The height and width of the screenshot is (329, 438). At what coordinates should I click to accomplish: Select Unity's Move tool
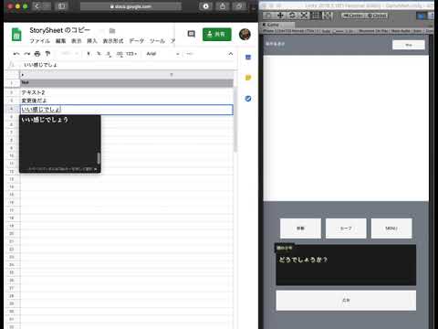pyautogui.click(x=280, y=16)
